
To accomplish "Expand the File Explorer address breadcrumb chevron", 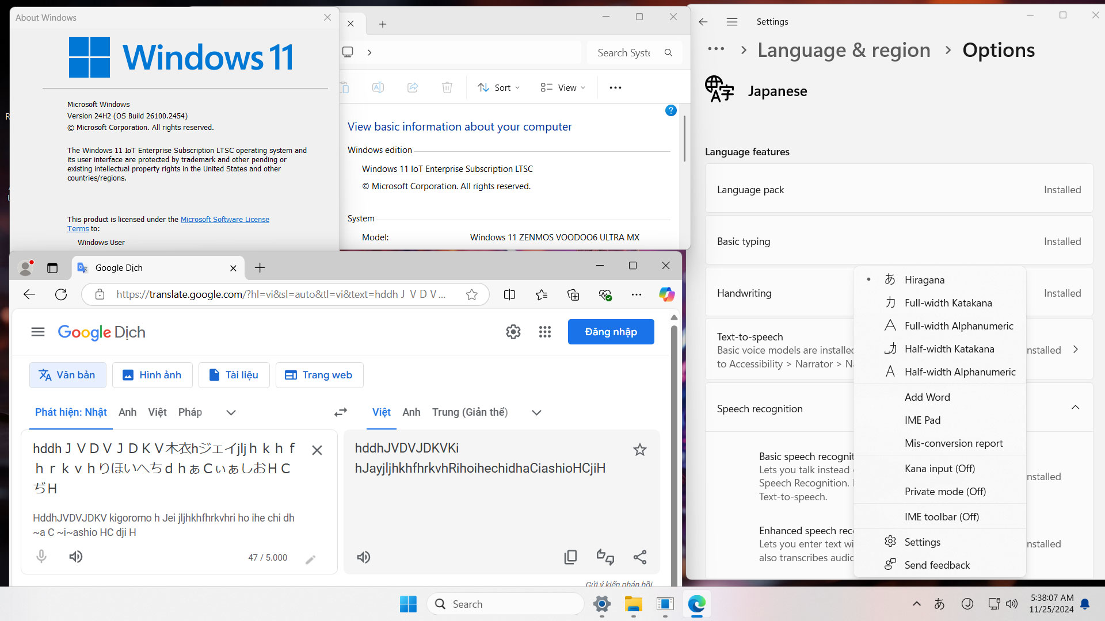I will point(369,52).
